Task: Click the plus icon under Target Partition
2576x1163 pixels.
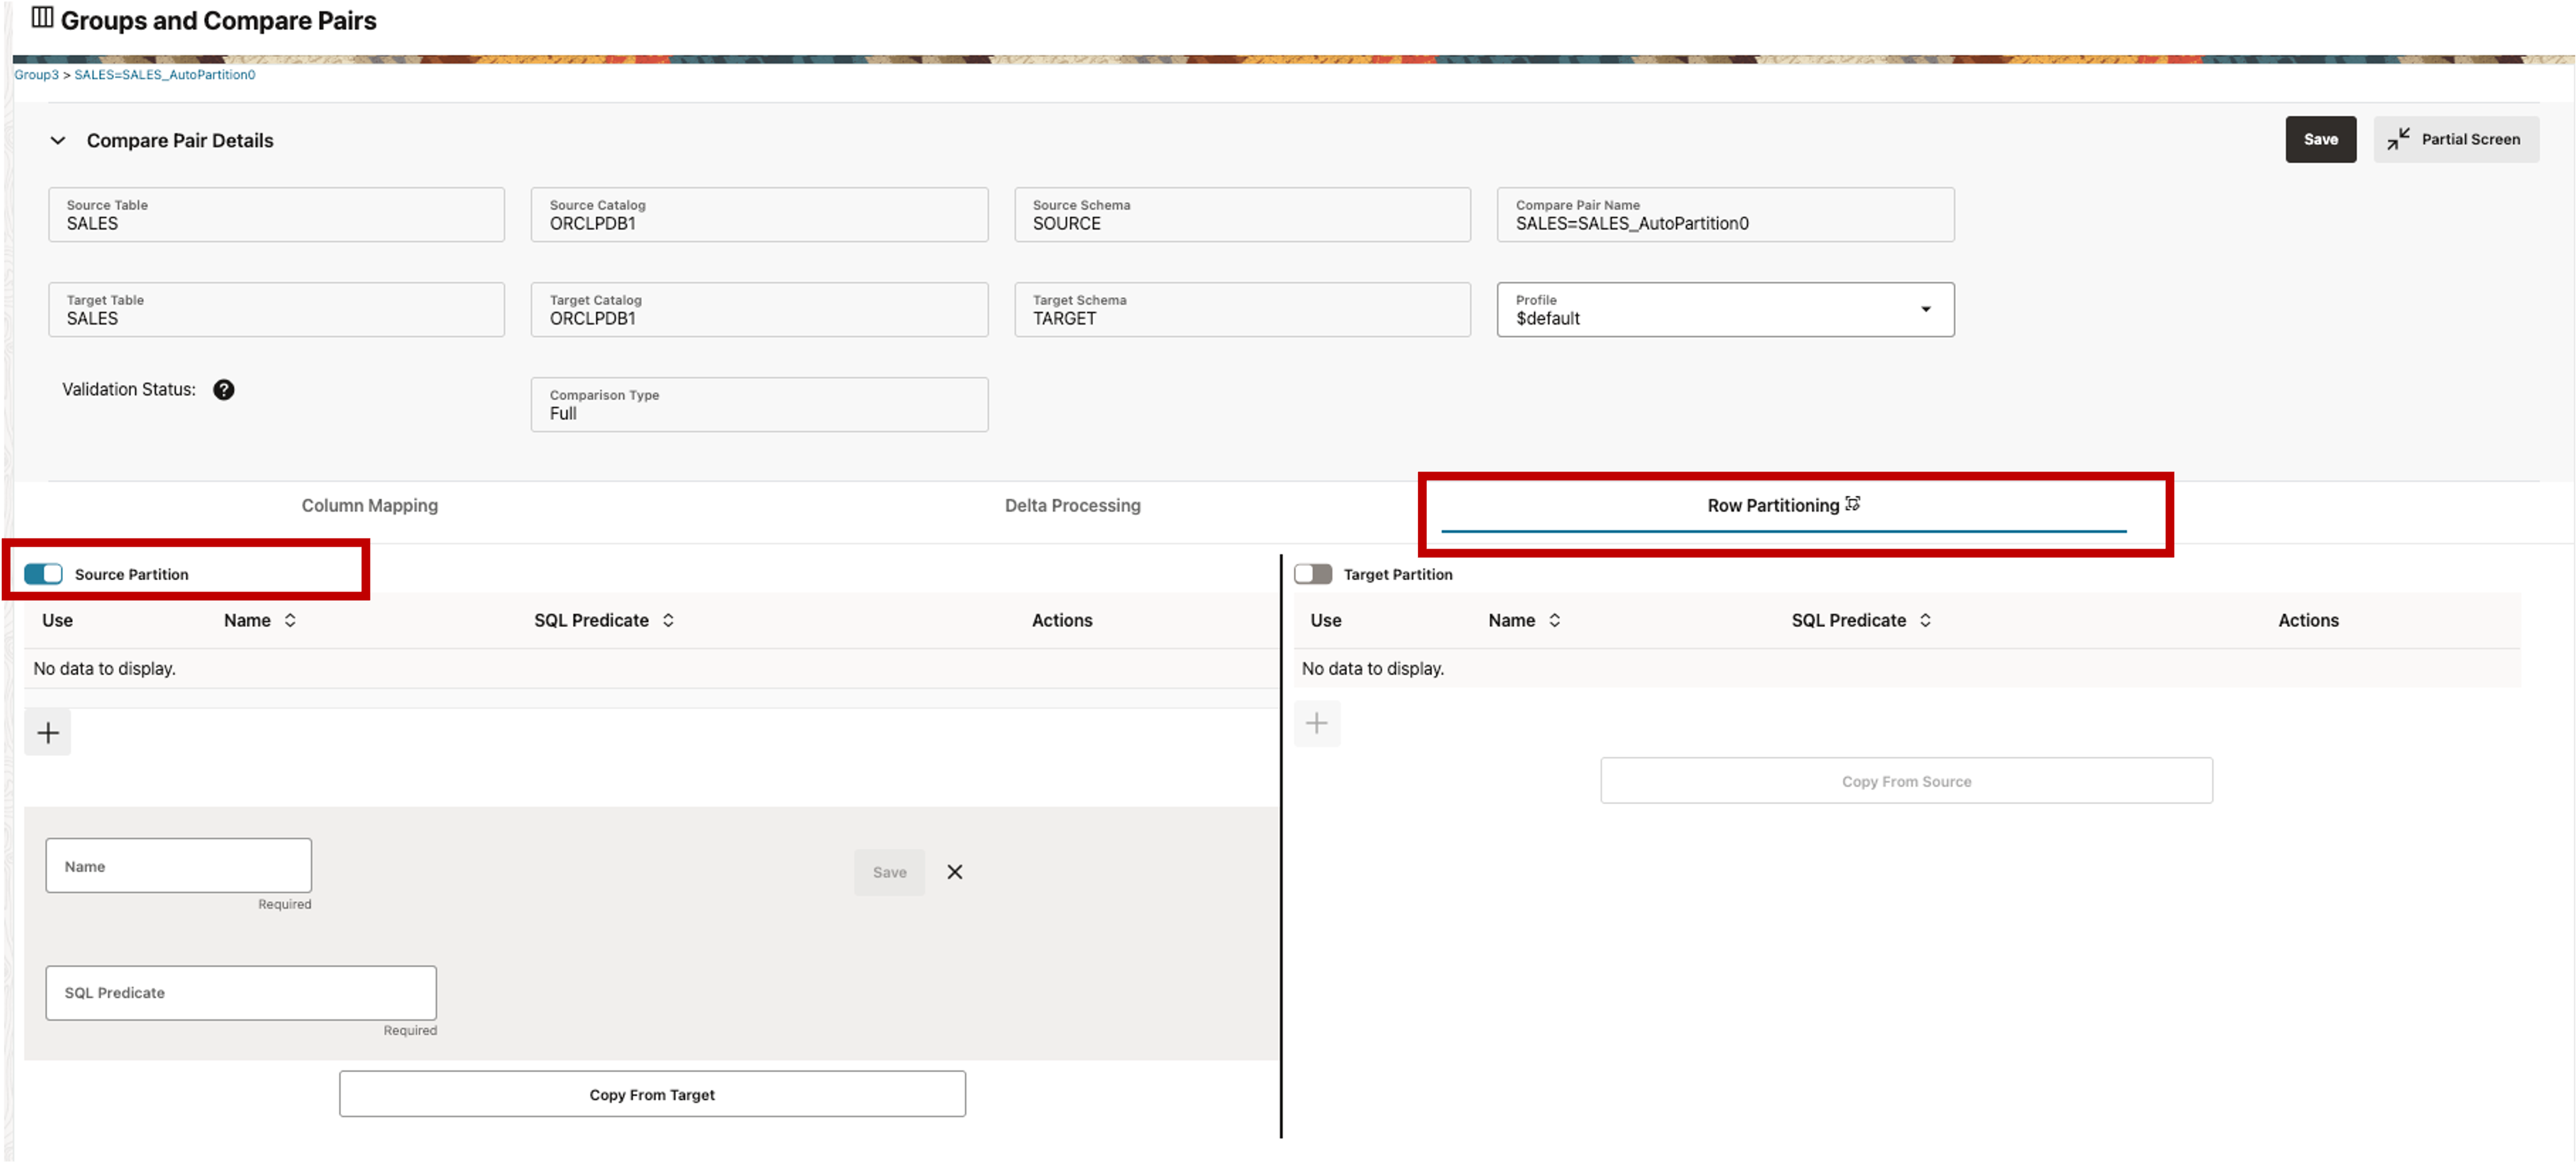Action: pyautogui.click(x=1317, y=723)
